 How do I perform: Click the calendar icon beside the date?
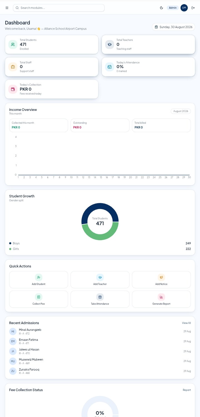pos(156,27)
